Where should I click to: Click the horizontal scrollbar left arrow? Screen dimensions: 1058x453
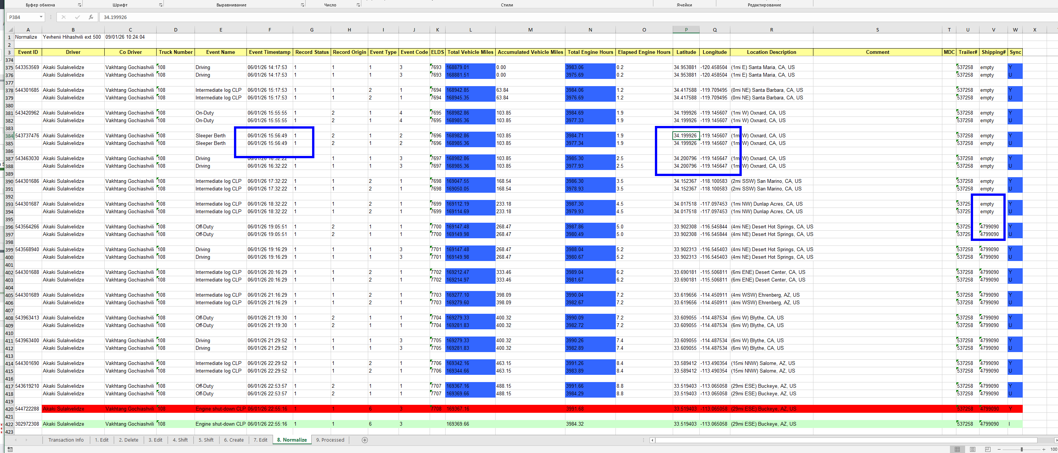[652, 440]
